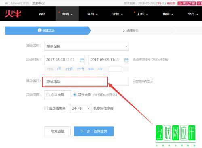The image size is (202, 148).
Task: Open the 评价 menu
Action: pos(118,14)
